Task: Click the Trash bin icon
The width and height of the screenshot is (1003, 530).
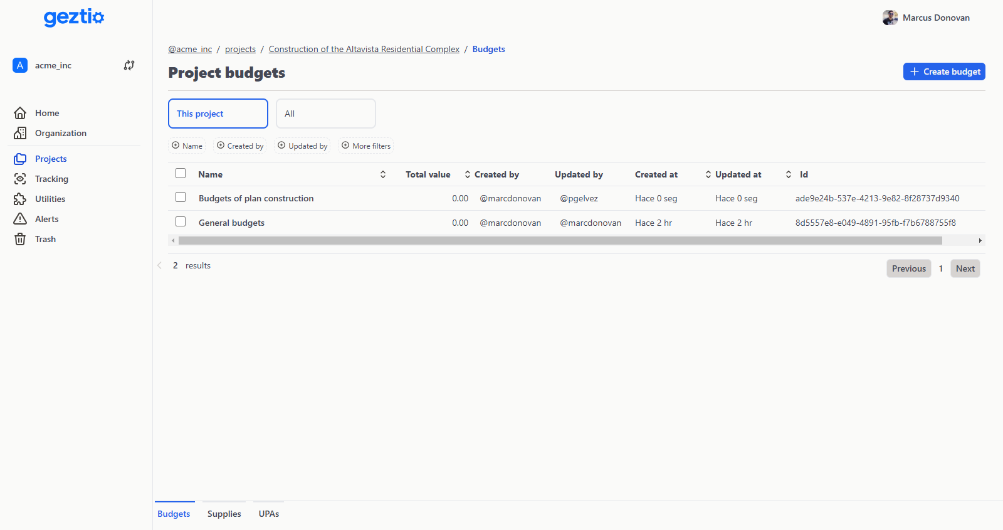Action: (x=20, y=239)
